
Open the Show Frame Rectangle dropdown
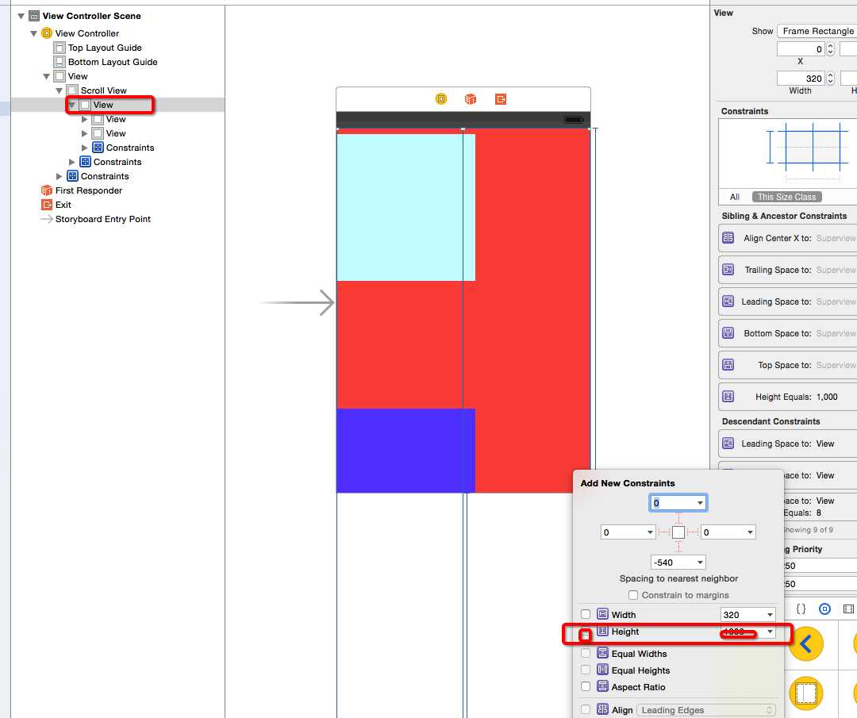coord(817,31)
